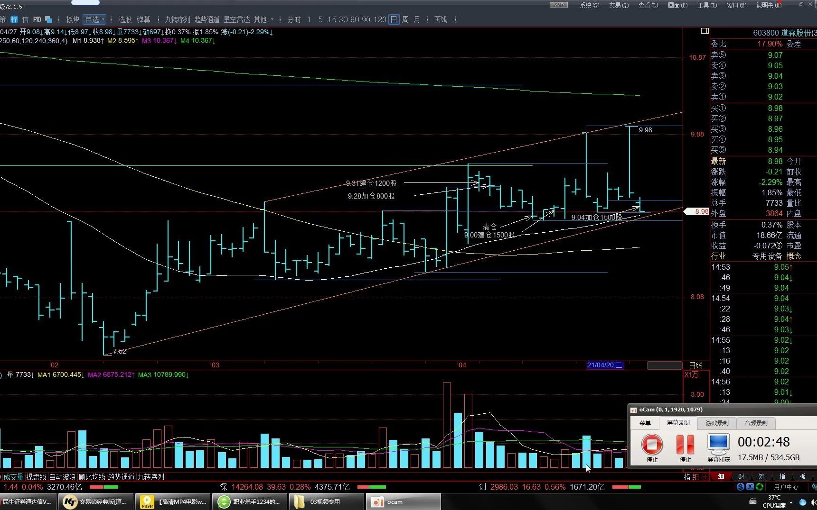This screenshot has height=510, width=817.
Task: Open the KT 交易师经典版 taskbar icon
Action: (x=70, y=501)
